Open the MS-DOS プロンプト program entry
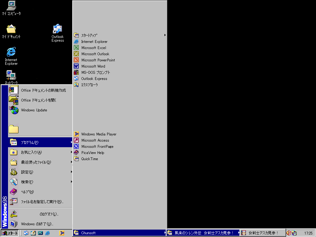The width and height of the screenshot is (316, 237). [x=120, y=72]
